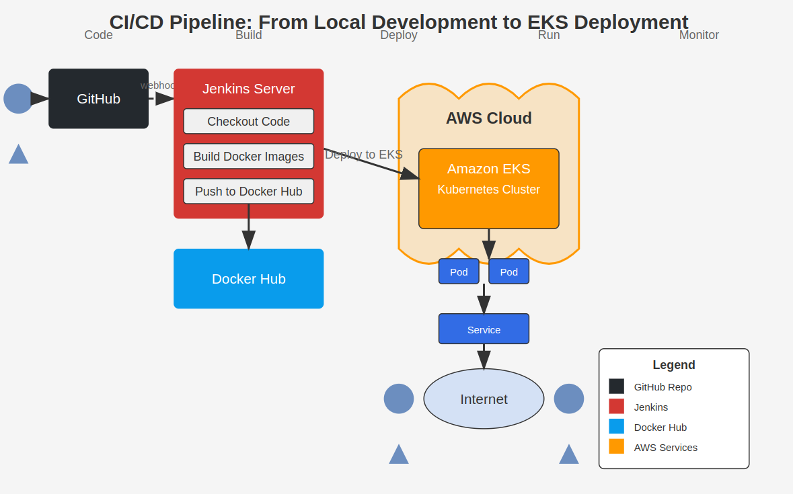
Task: Click the Deploy to EKS arrow label
Action: [x=363, y=154]
